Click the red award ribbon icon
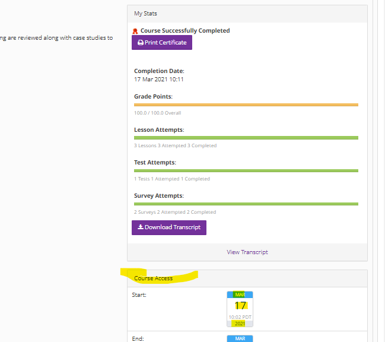Screen dimensions: 385x342 (x=135, y=31)
